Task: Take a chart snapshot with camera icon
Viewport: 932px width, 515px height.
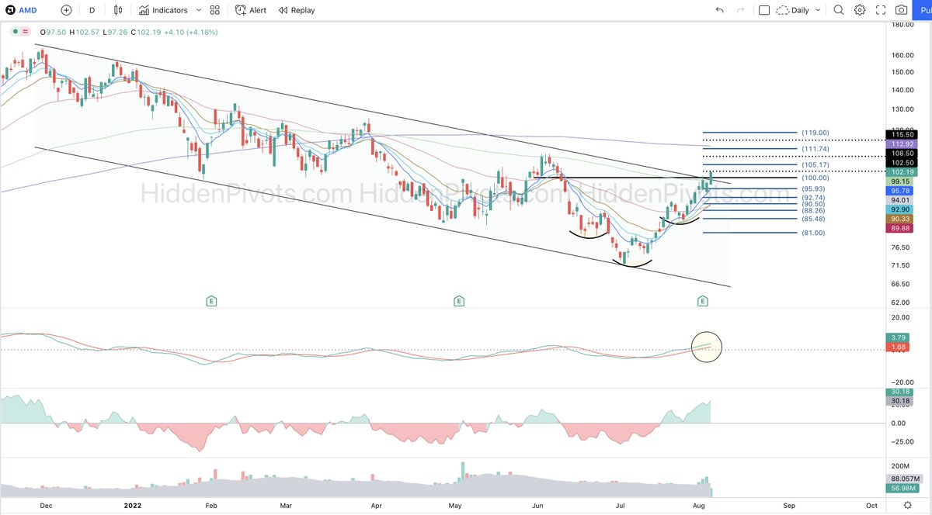Action: [901, 10]
